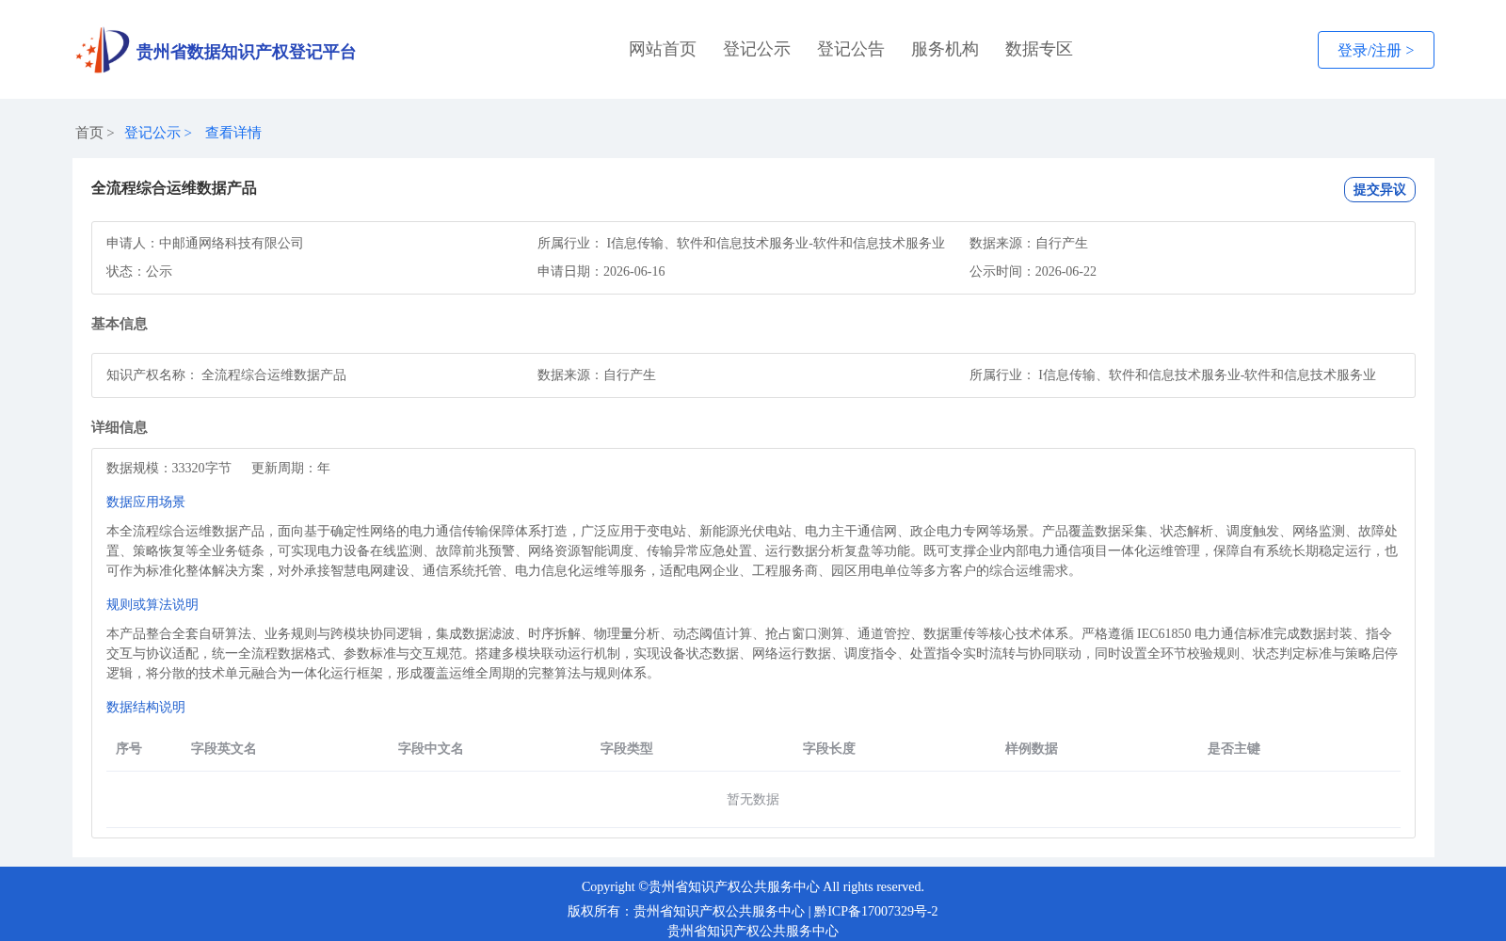Click the 数据应用场景 heading

146,502
